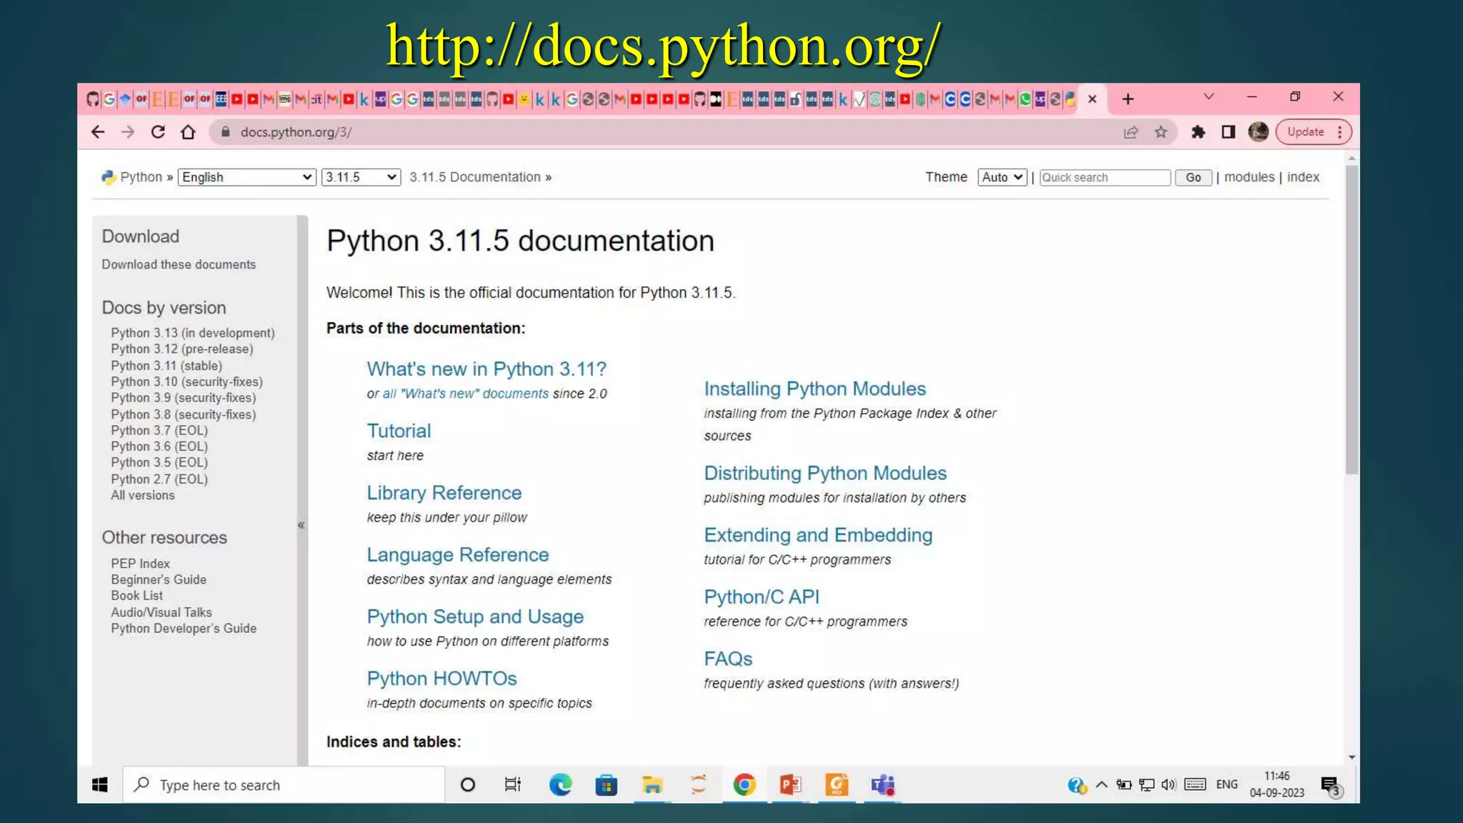Click the browser forward arrow

(128, 132)
